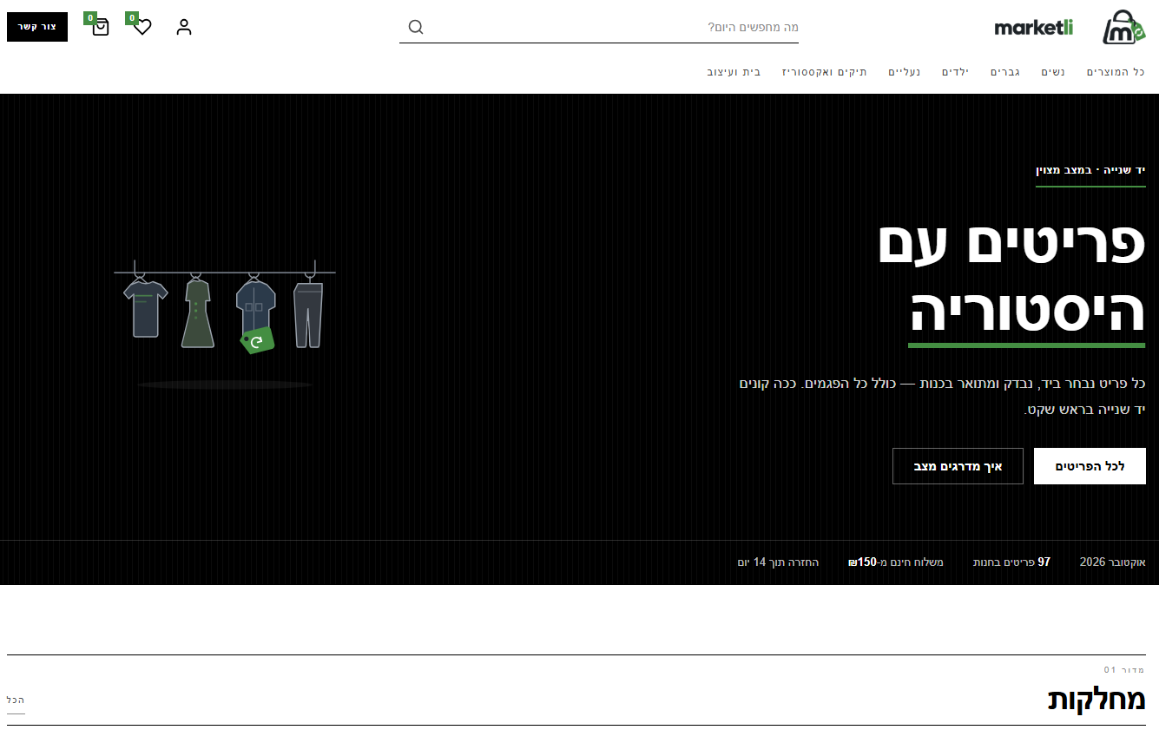Click the black 'צור קשר' button
The image size is (1159, 743).
tap(37, 27)
